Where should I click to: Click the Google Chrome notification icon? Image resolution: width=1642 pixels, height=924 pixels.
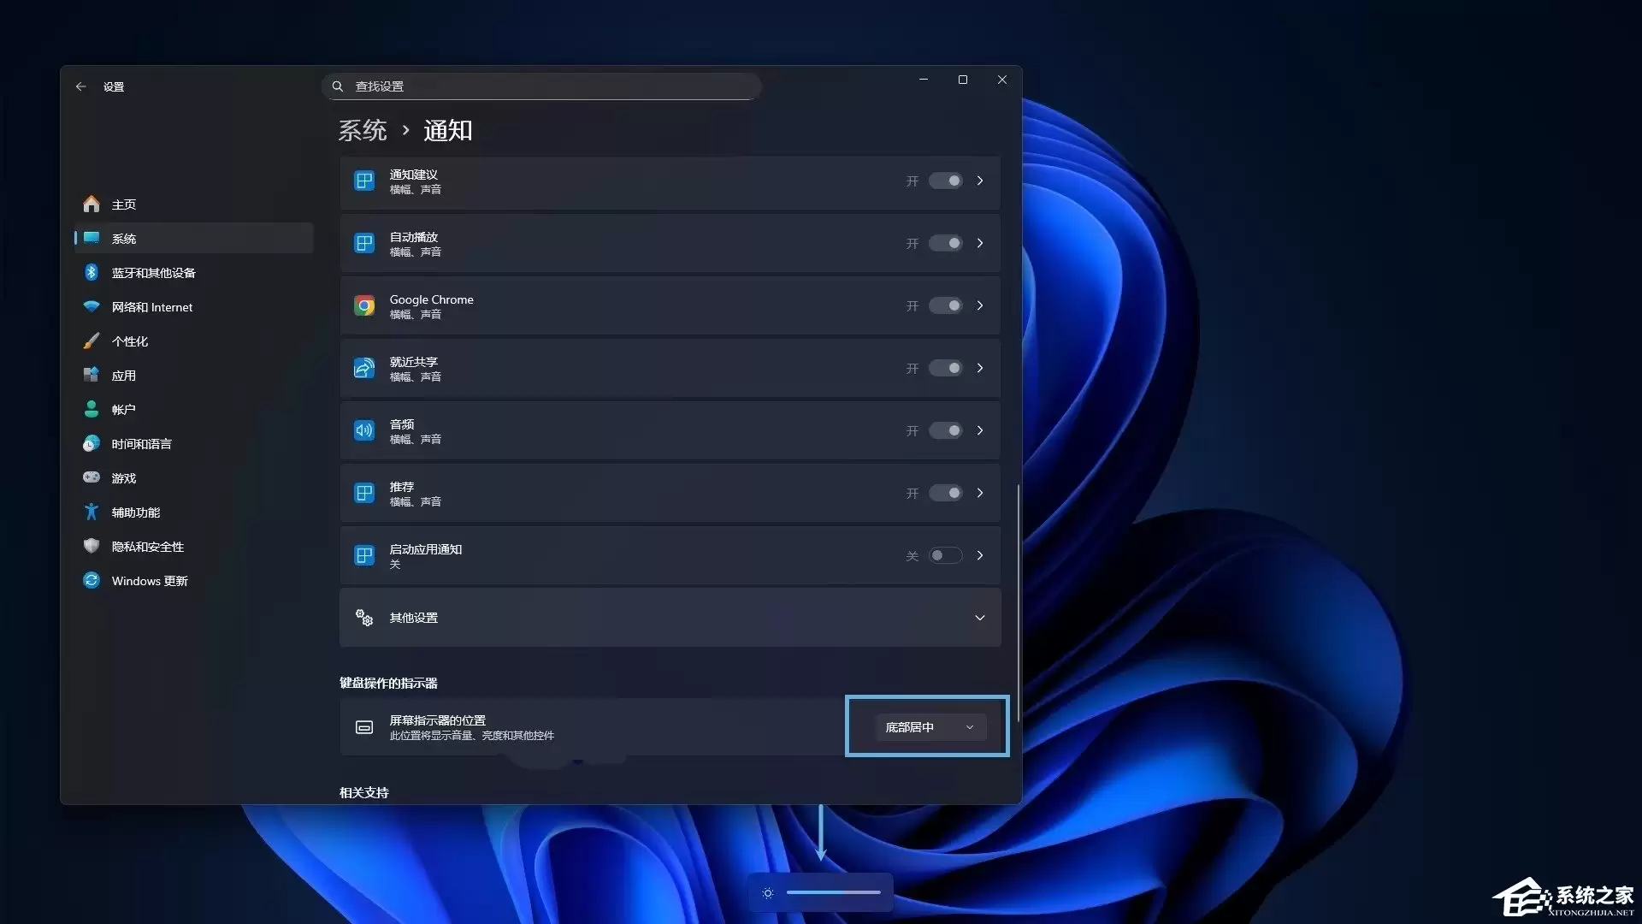click(364, 305)
